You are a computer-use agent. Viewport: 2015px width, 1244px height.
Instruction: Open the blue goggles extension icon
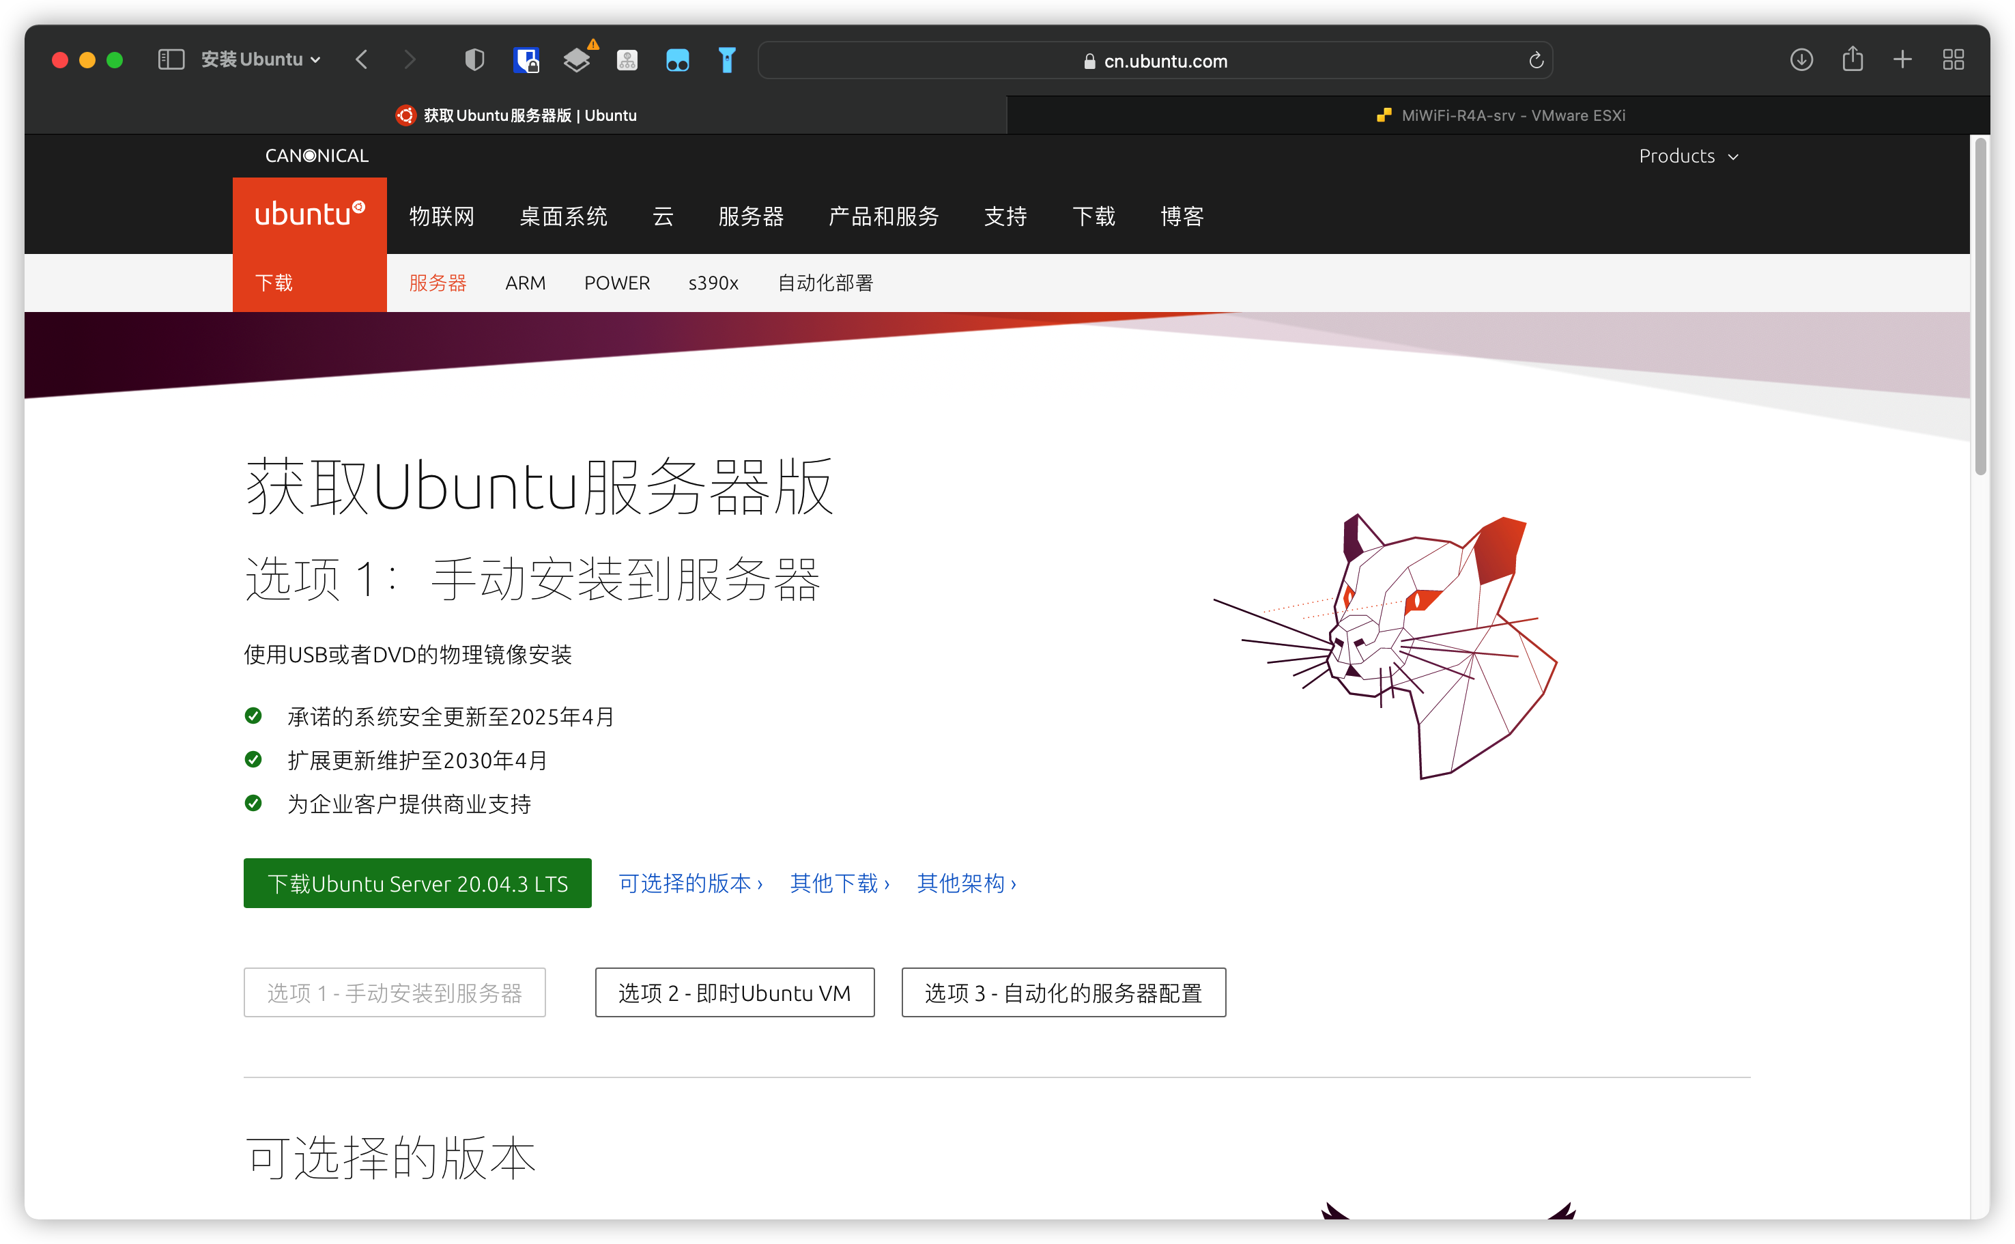point(678,60)
